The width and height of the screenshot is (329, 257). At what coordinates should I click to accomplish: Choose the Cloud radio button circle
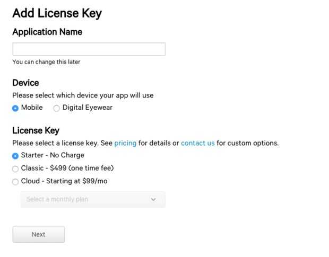point(15,182)
